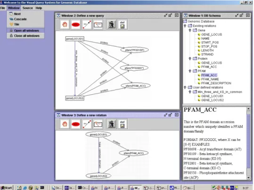Click the pfam('PF00109') ellipse node

click(134, 50)
